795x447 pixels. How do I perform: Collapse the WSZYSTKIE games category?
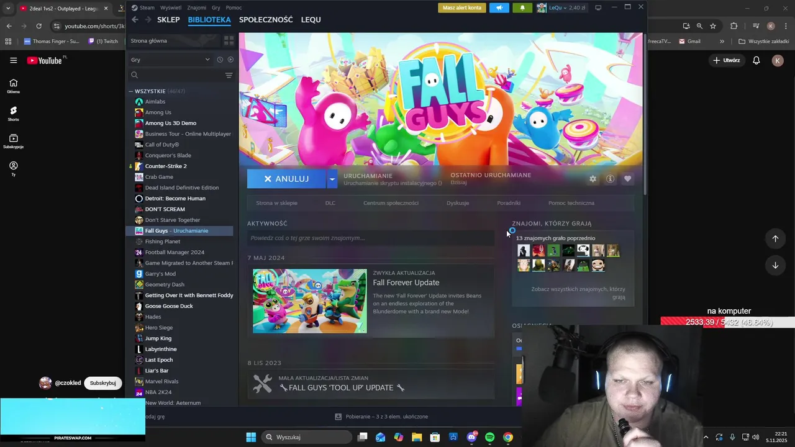(x=131, y=91)
